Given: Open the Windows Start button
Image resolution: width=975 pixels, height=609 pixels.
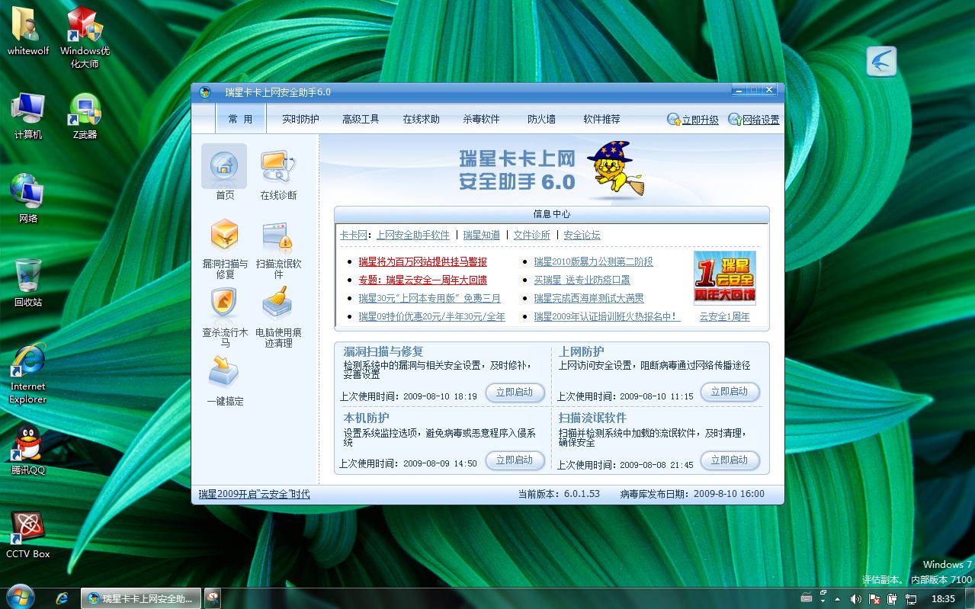Looking at the screenshot, I should [x=20, y=597].
